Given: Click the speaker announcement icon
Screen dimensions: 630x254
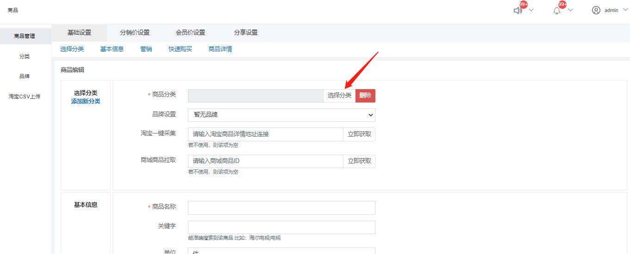Looking at the screenshot, I should pyautogui.click(x=518, y=10).
